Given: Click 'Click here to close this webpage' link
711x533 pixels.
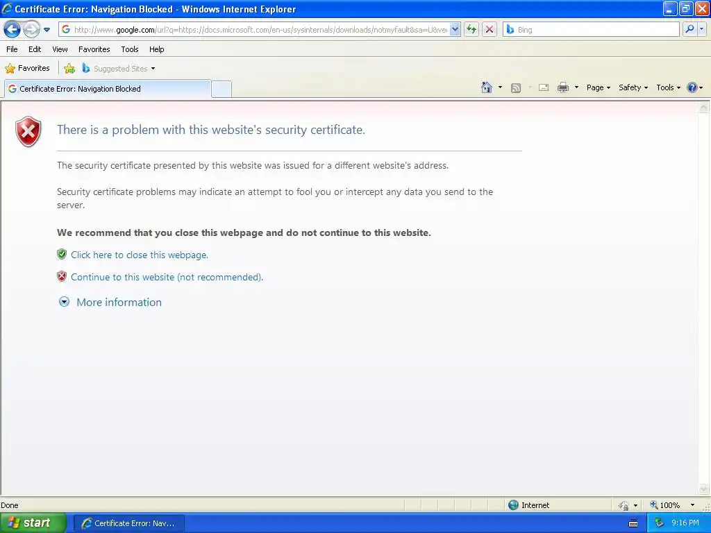Looking at the screenshot, I should (140, 255).
